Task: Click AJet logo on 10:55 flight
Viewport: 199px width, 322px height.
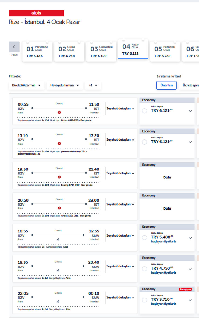Action: pyautogui.click(x=58, y=239)
